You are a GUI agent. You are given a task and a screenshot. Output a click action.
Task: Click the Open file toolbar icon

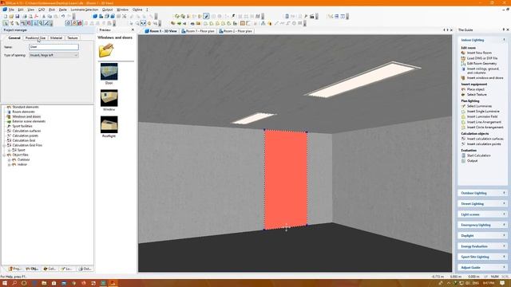click(x=11, y=16)
